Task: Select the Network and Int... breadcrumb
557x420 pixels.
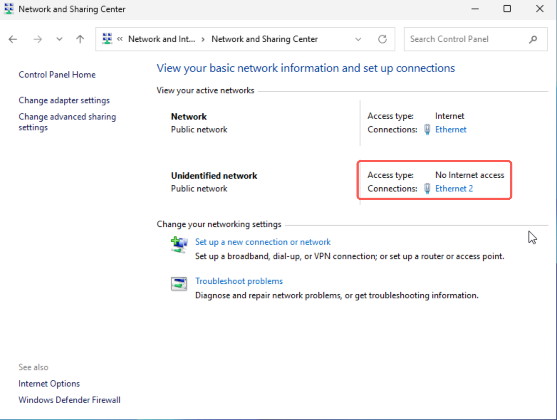Action: tap(161, 39)
